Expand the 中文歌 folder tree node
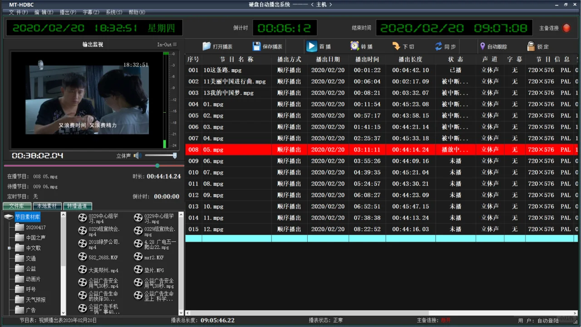 [x=9, y=248]
